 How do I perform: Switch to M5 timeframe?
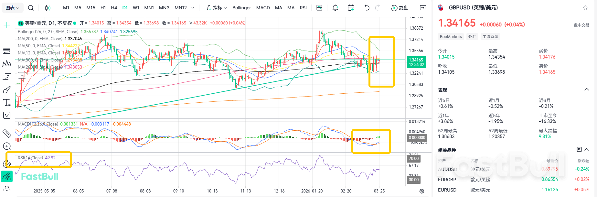click(78, 8)
